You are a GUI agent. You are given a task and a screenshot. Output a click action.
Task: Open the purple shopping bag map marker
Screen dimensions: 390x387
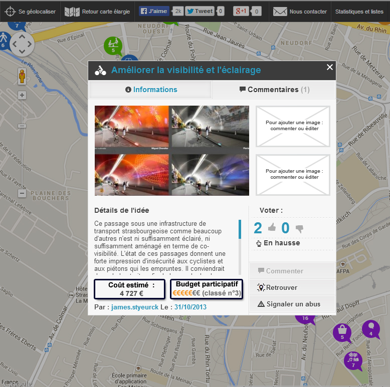342,331
